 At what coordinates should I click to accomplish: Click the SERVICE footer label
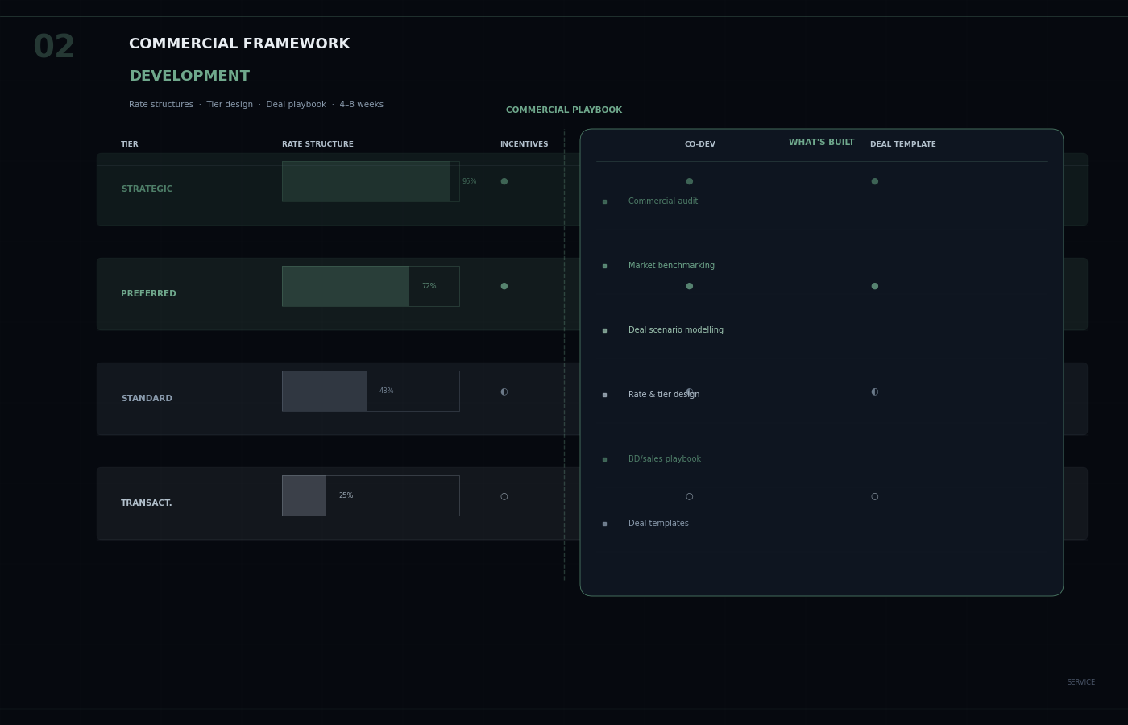1081,682
